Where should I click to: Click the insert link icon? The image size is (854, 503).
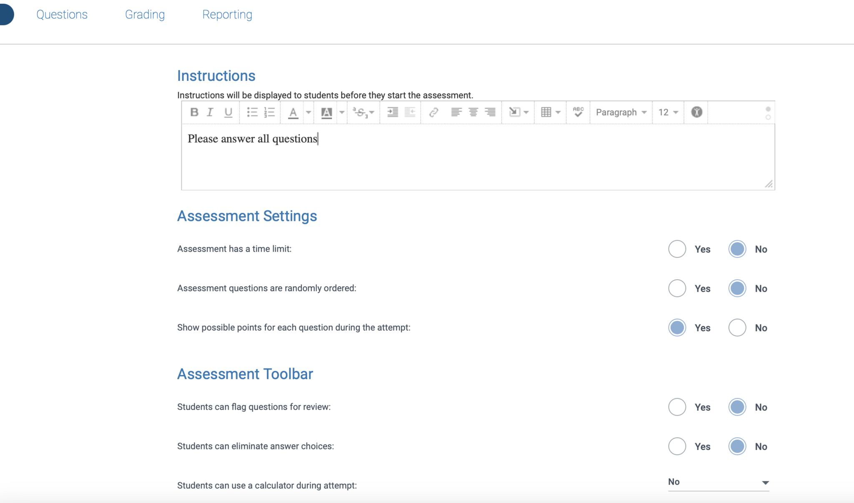[x=434, y=112]
